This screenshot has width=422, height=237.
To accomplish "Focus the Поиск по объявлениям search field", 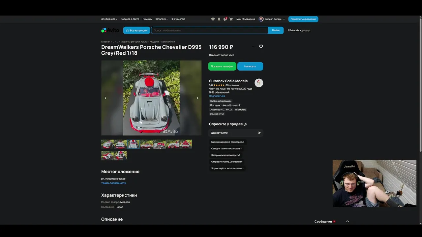I will click(x=210, y=30).
